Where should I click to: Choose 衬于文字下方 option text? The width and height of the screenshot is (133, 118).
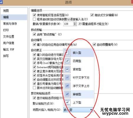(x=81, y=77)
